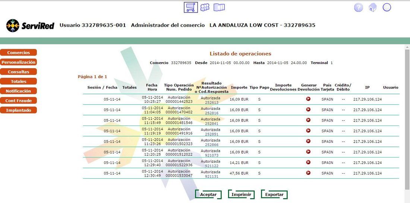Image resolution: width=410 pixels, height=203 pixels.
Task: Open the Consultas menu
Action: pos(18,72)
